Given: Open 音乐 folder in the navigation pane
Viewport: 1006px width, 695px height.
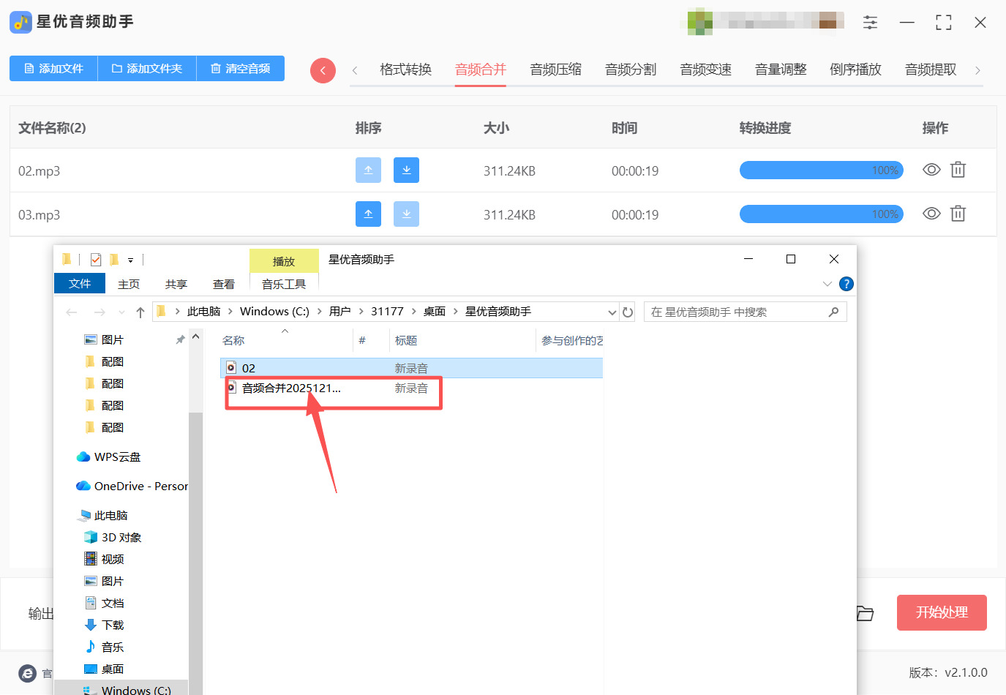Looking at the screenshot, I should pos(104,647).
